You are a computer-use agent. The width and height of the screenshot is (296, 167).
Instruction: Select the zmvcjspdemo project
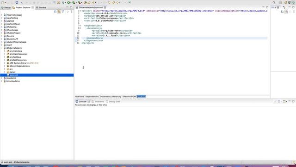[x=13, y=81]
